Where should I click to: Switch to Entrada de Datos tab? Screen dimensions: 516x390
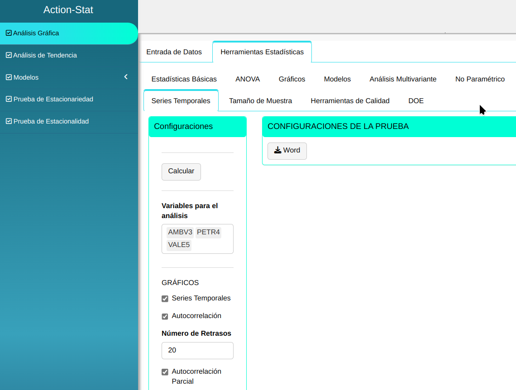pos(174,52)
